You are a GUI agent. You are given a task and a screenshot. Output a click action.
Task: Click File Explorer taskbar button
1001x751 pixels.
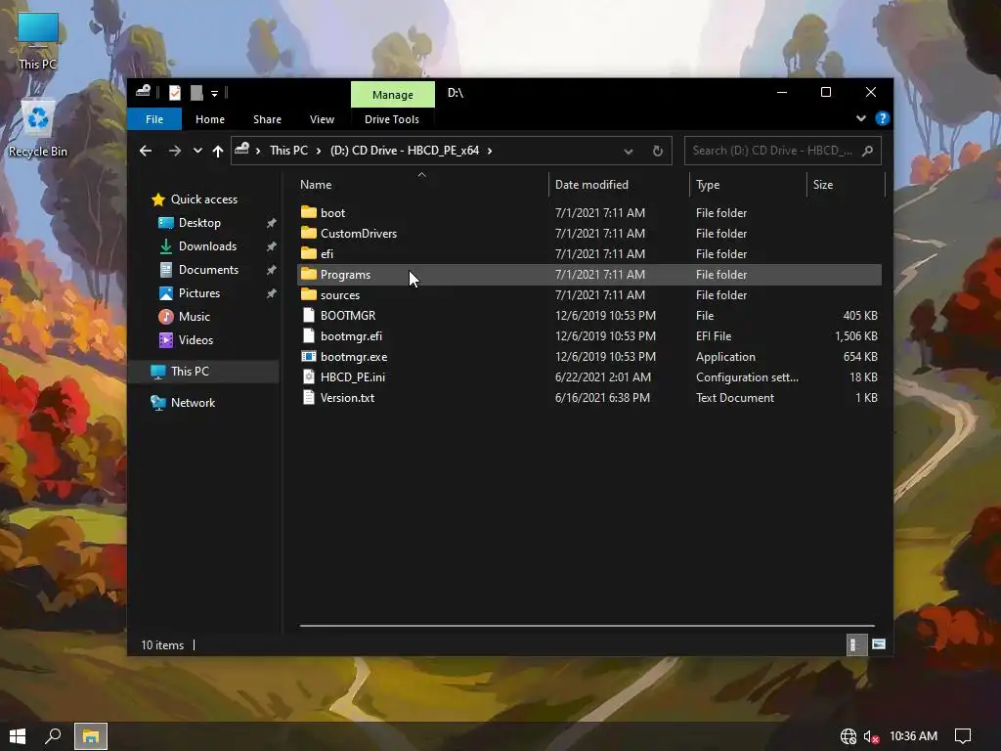[x=91, y=736]
